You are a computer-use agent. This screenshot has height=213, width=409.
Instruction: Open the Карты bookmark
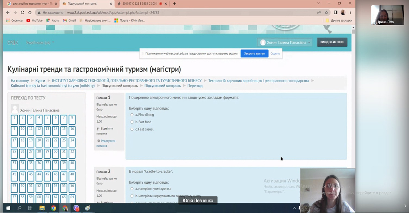[x=53, y=20]
